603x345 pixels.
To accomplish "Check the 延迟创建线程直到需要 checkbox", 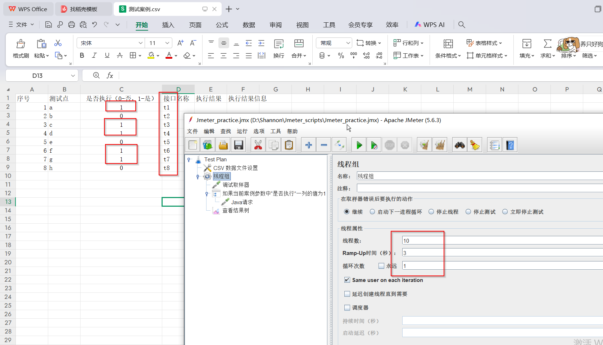I will click(x=347, y=294).
